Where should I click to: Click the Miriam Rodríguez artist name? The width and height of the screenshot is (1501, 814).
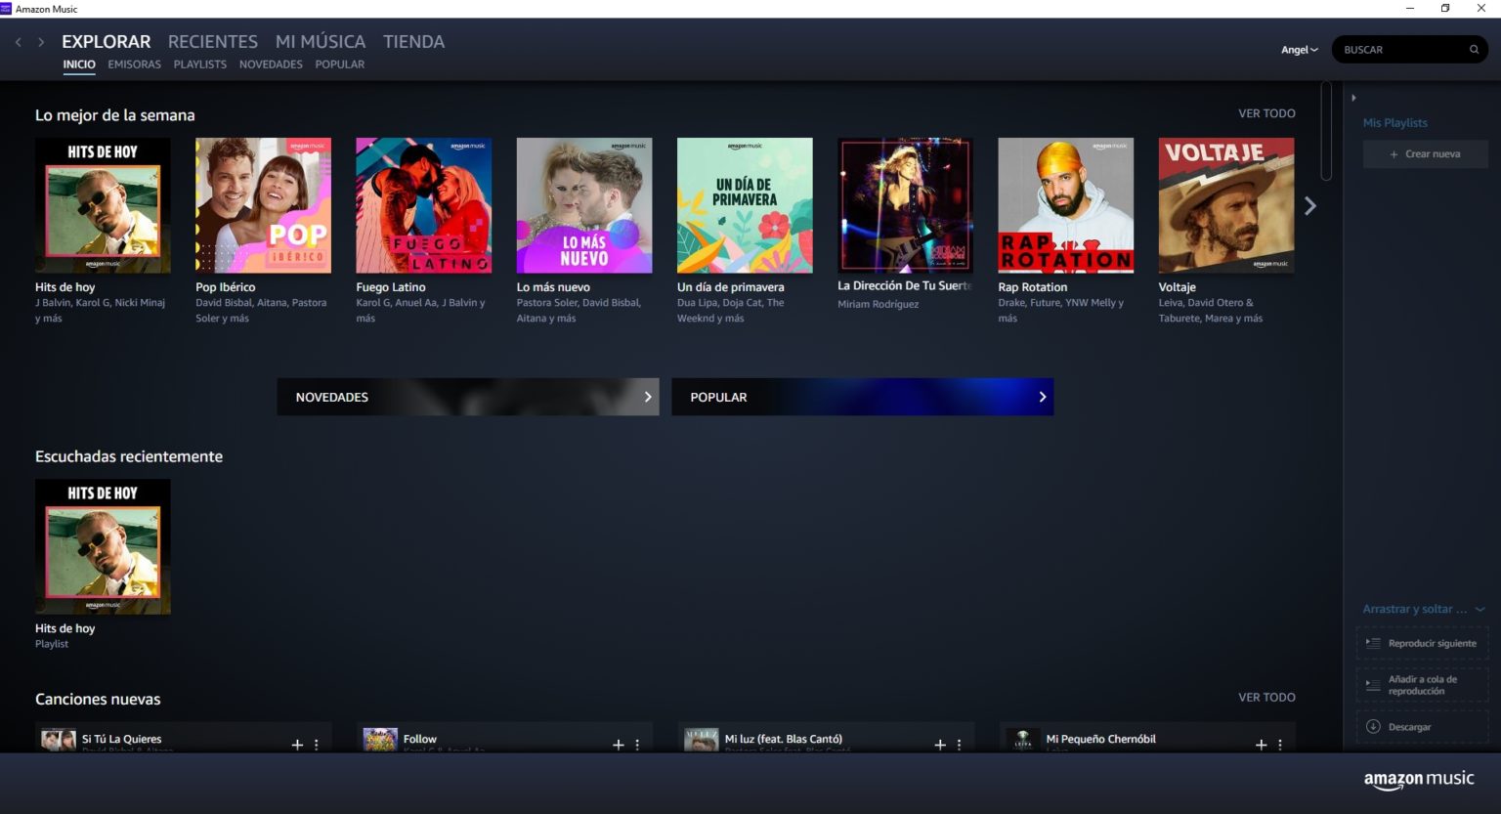click(x=879, y=305)
